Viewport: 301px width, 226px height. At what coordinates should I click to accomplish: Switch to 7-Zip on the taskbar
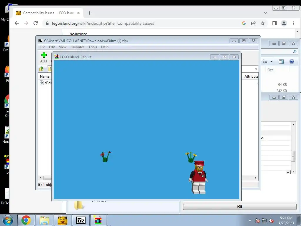(81, 220)
